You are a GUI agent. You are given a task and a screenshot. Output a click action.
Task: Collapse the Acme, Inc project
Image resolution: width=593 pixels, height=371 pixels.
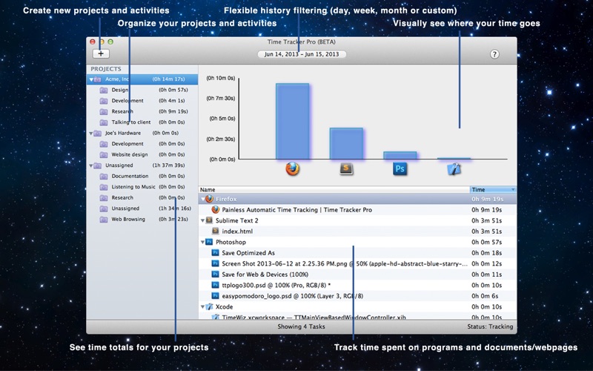(x=91, y=79)
